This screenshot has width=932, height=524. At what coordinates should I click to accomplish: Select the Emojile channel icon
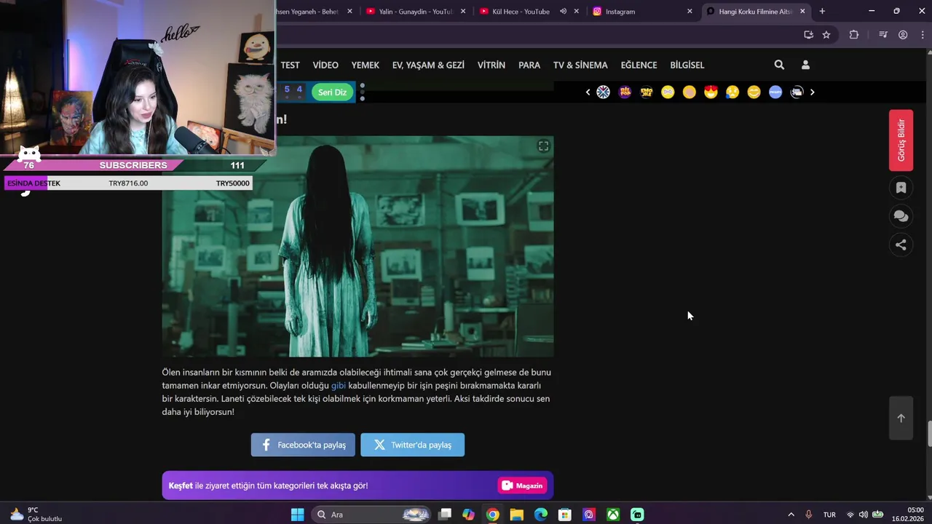click(x=647, y=92)
